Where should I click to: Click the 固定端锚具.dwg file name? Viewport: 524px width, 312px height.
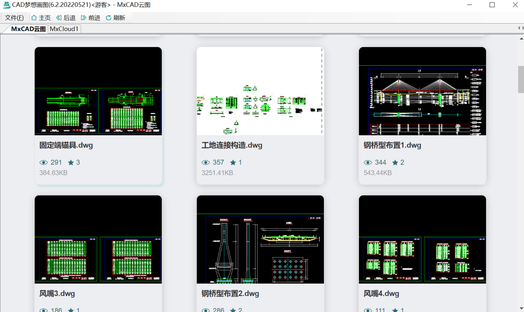click(x=66, y=145)
